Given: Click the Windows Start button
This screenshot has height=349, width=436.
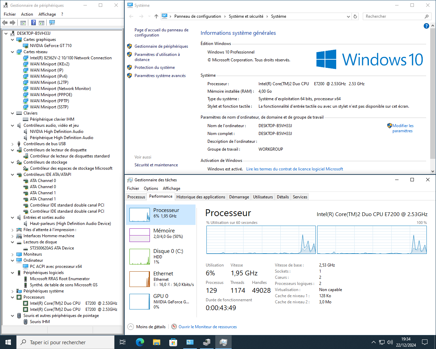Looking at the screenshot, I should coord(8,342).
